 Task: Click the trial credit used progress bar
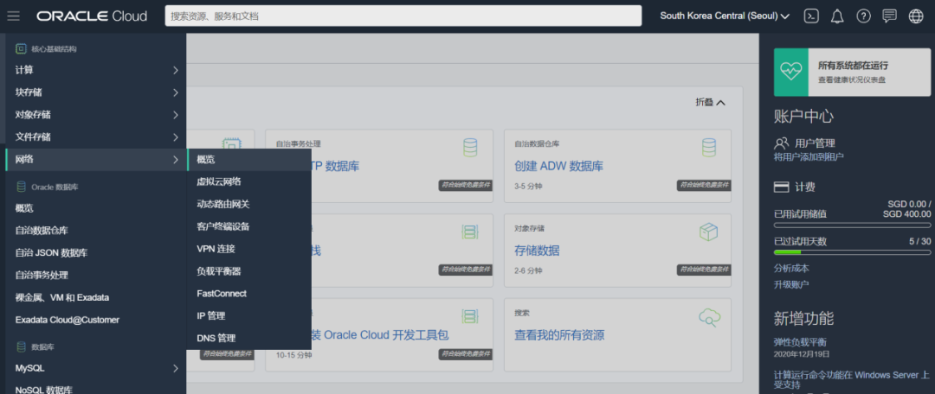click(x=852, y=225)
